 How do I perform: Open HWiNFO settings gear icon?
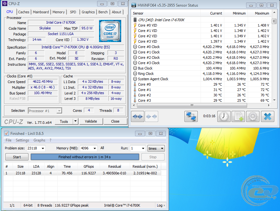point(253,117)
